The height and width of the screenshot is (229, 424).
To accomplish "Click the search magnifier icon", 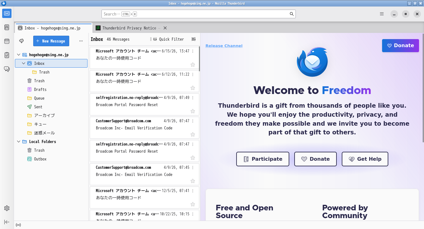I will [291, 14].
